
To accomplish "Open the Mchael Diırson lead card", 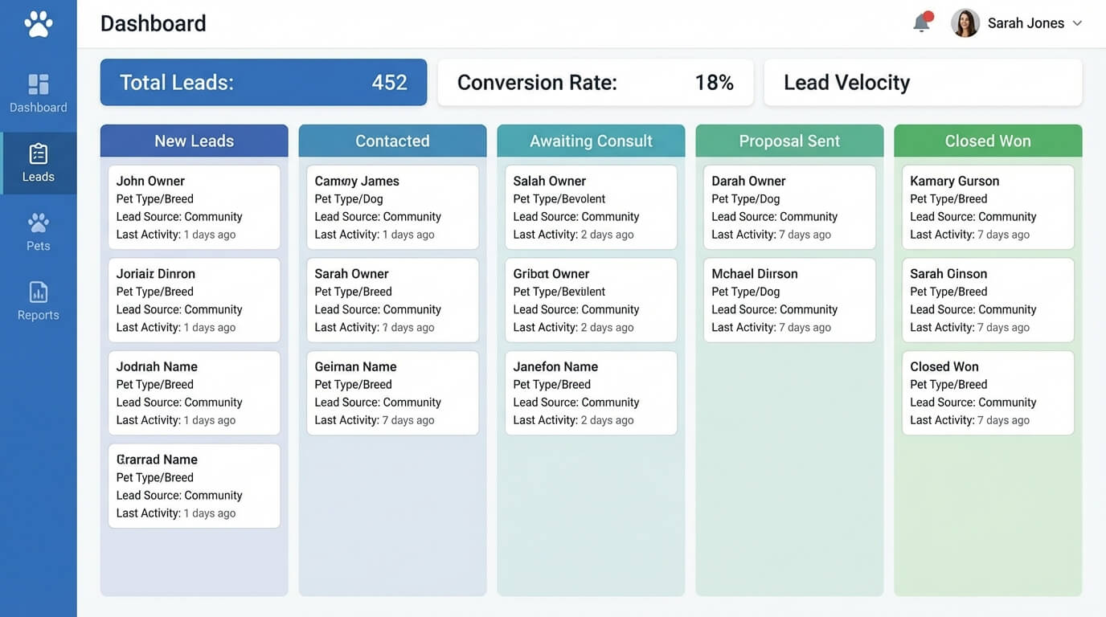I will coord(789,300).
